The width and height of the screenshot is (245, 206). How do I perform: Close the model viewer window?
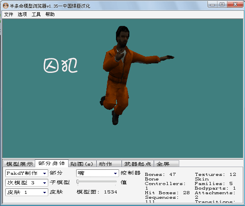[x=234, y=4]
